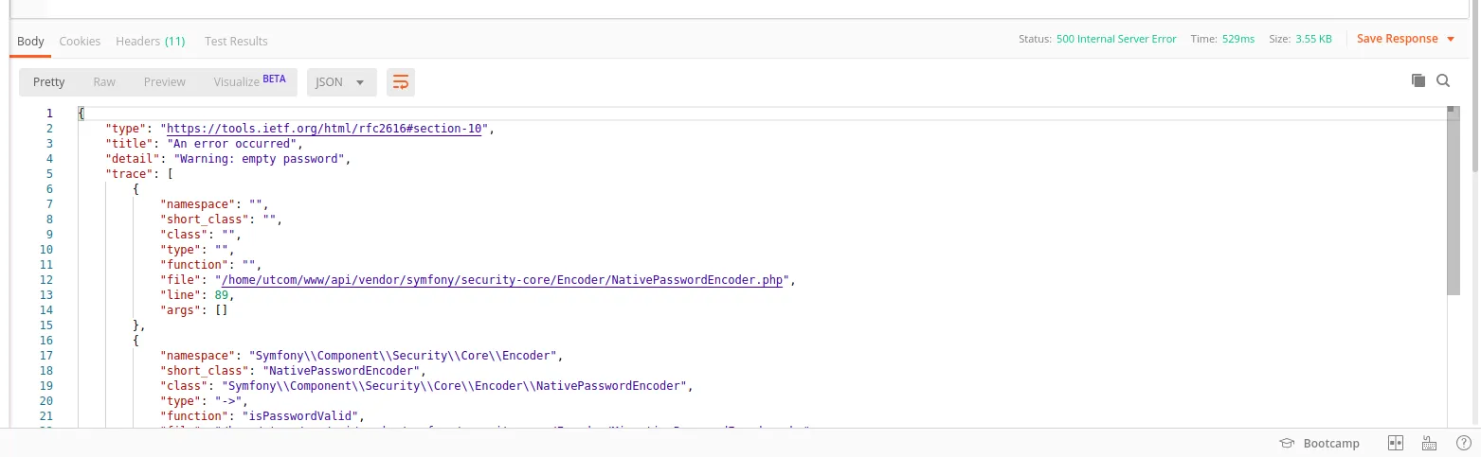
Task: Click the help question mark icon
Action: click(1463, 443)
